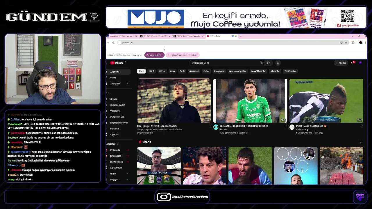
Task: Select the Spor video oyunları chip
Action: (x=238, y=71)
